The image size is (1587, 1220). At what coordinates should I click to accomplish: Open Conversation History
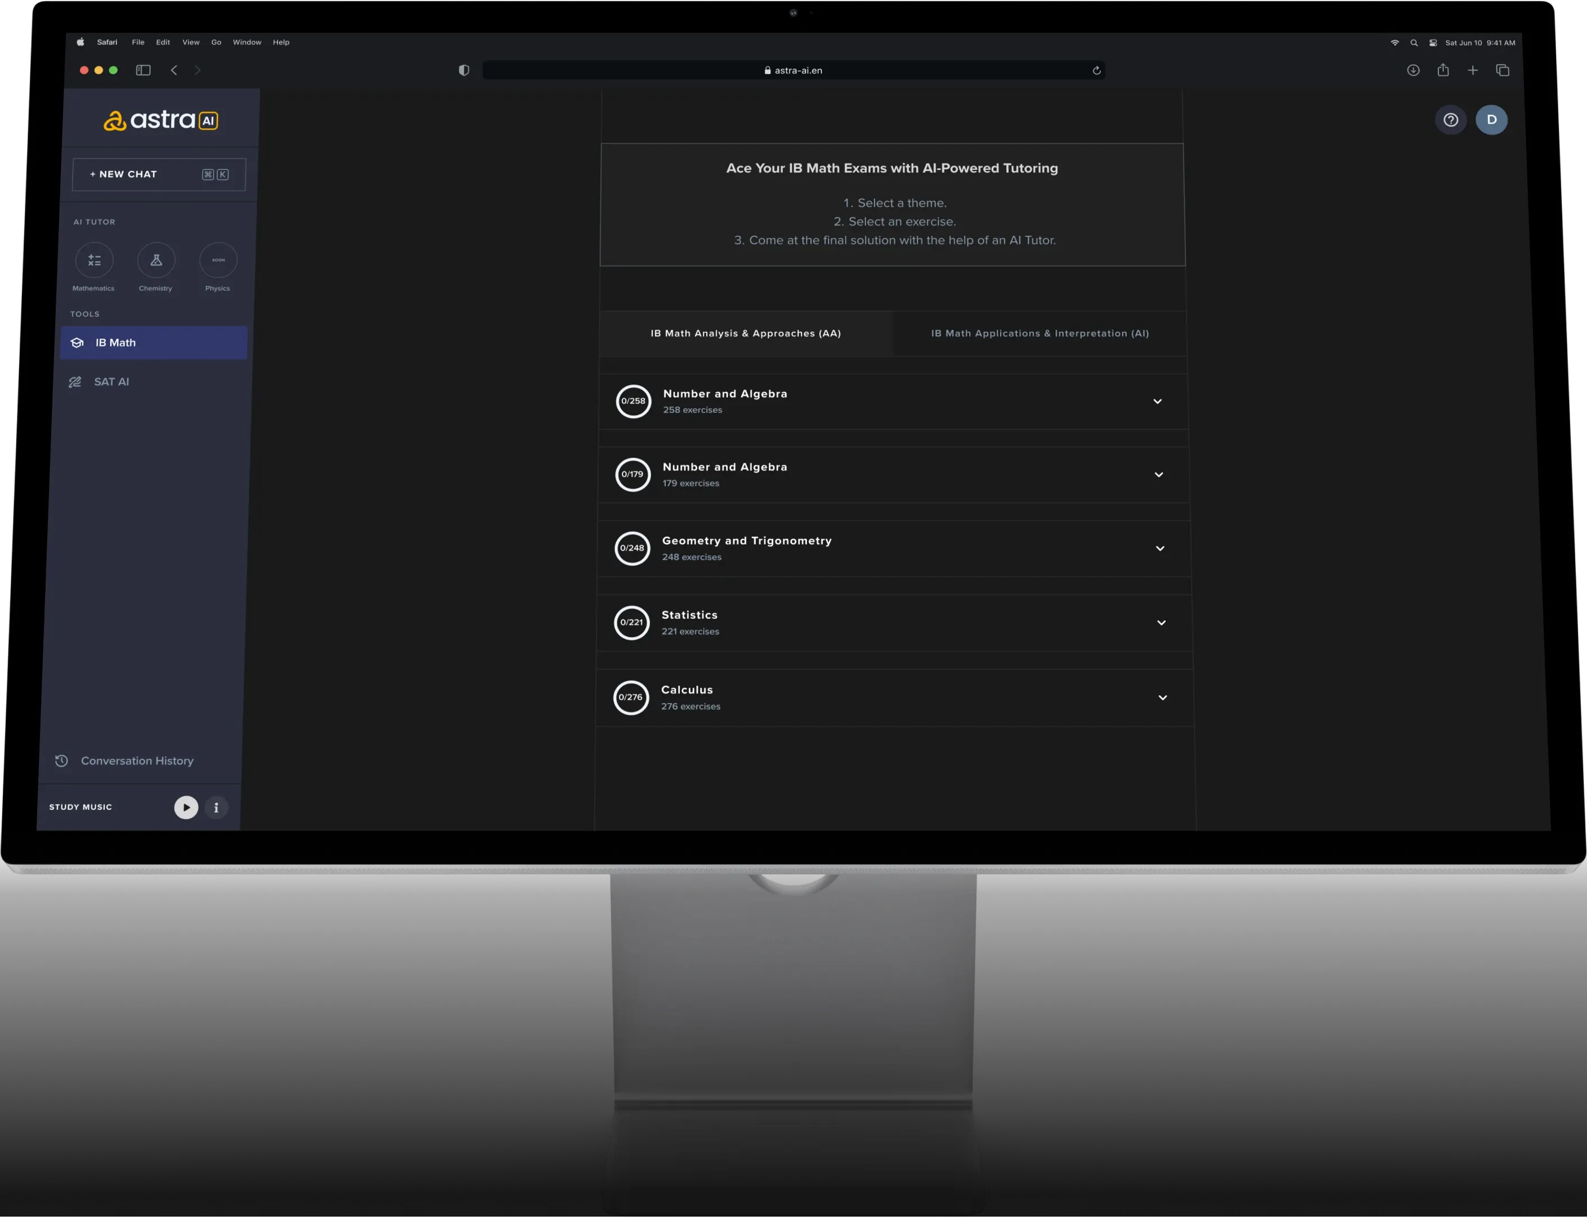(125, 761)
